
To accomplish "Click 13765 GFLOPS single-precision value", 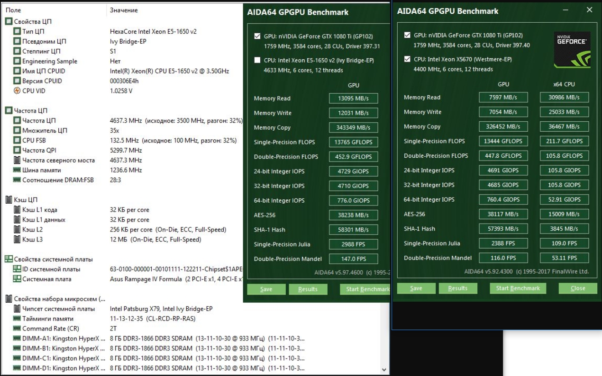I will [353, 142].
